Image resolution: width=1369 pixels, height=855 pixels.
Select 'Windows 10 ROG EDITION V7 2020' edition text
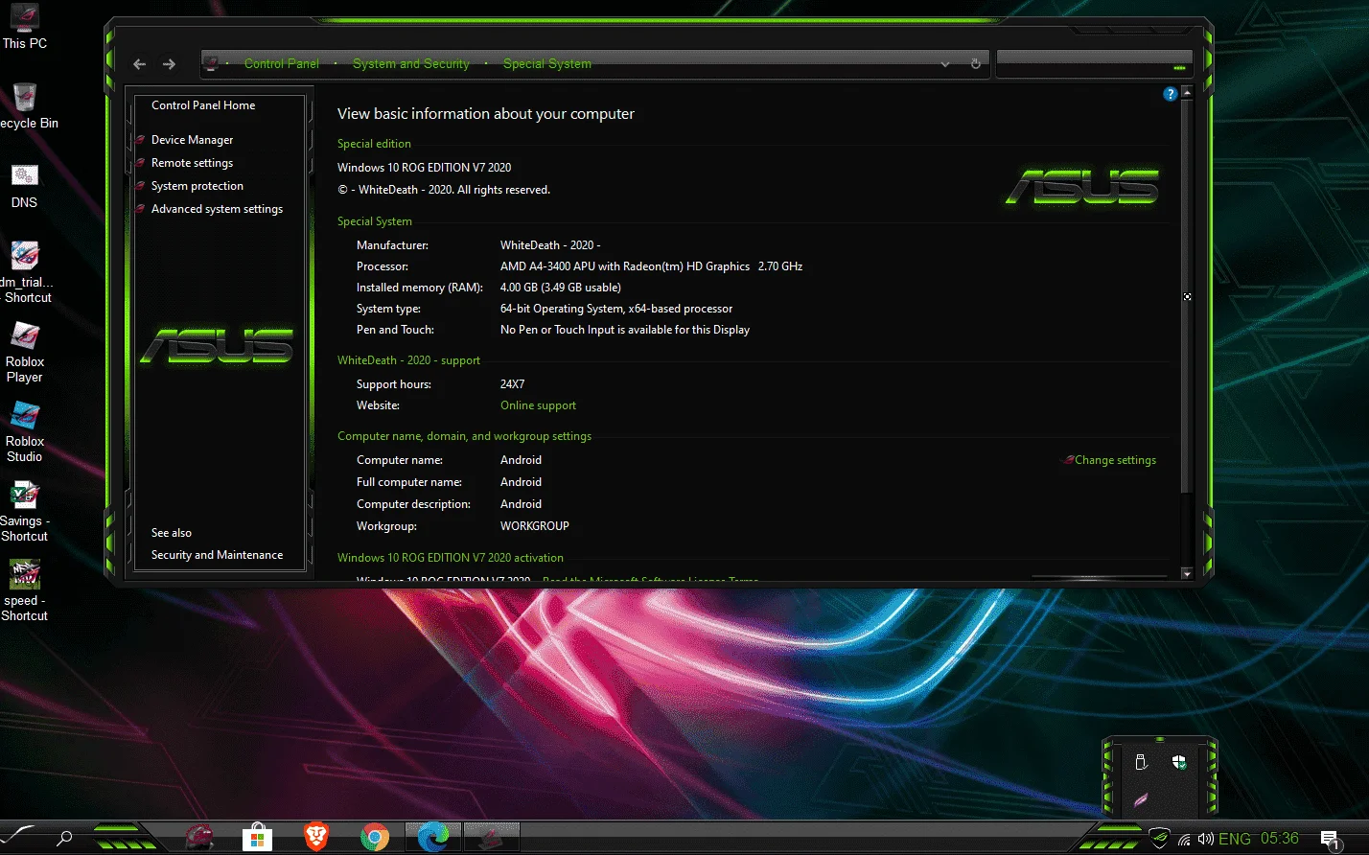425,168
